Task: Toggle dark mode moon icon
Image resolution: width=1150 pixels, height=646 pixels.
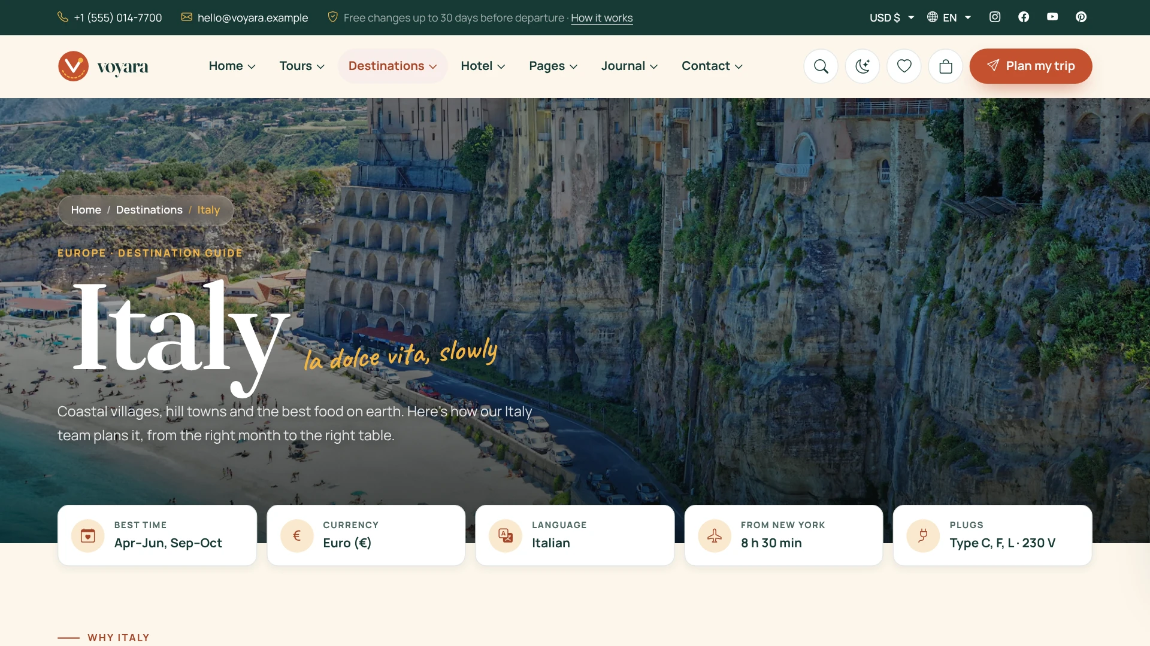Action: click(862, 66)
